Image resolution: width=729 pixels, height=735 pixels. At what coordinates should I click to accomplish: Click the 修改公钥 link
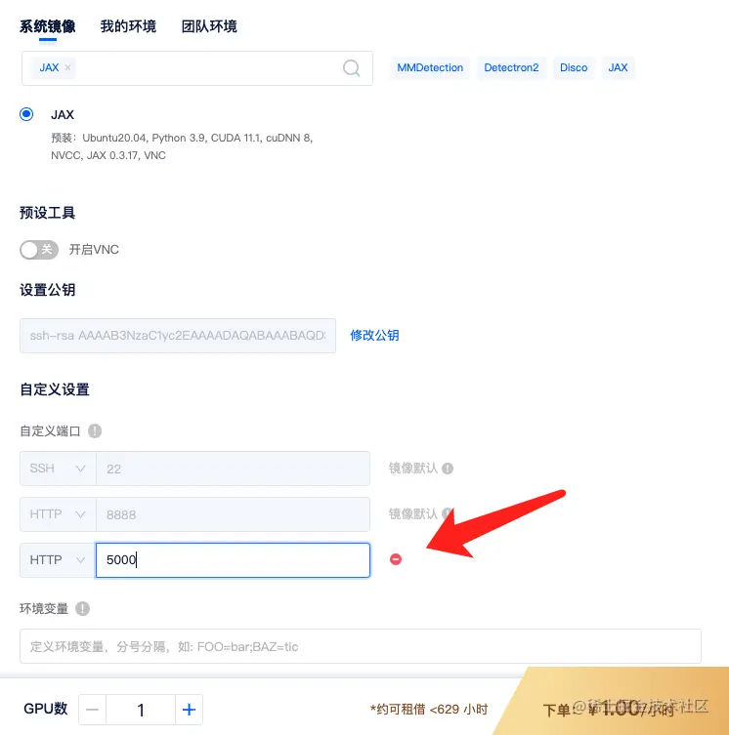point(374,335)
